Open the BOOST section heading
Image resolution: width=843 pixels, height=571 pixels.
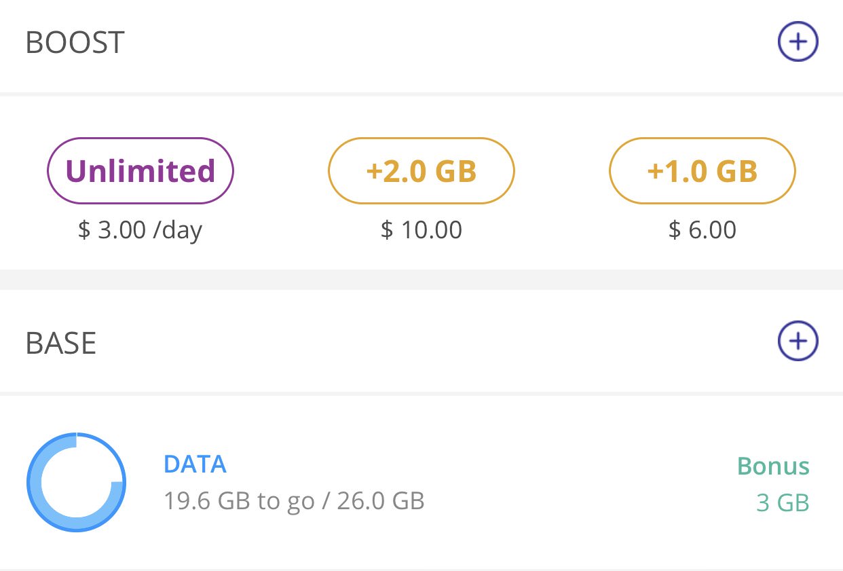pyautogui.click(x=75, y=43)
